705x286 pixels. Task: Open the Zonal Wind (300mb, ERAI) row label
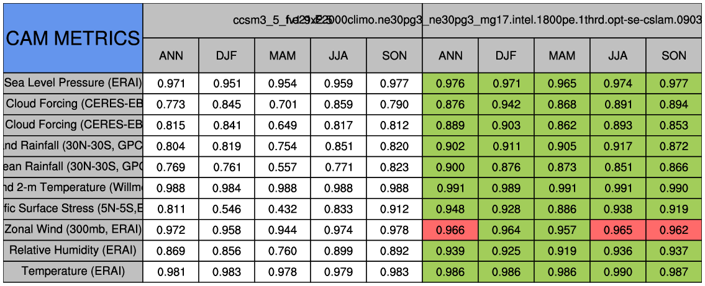(x=73, y=230)
